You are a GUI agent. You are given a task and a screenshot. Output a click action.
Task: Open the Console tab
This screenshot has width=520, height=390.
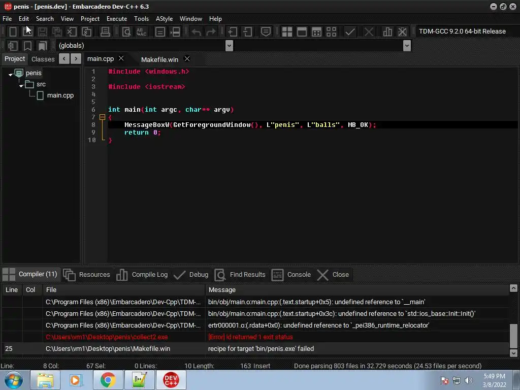pyautogui.click(x=291, y=275)
